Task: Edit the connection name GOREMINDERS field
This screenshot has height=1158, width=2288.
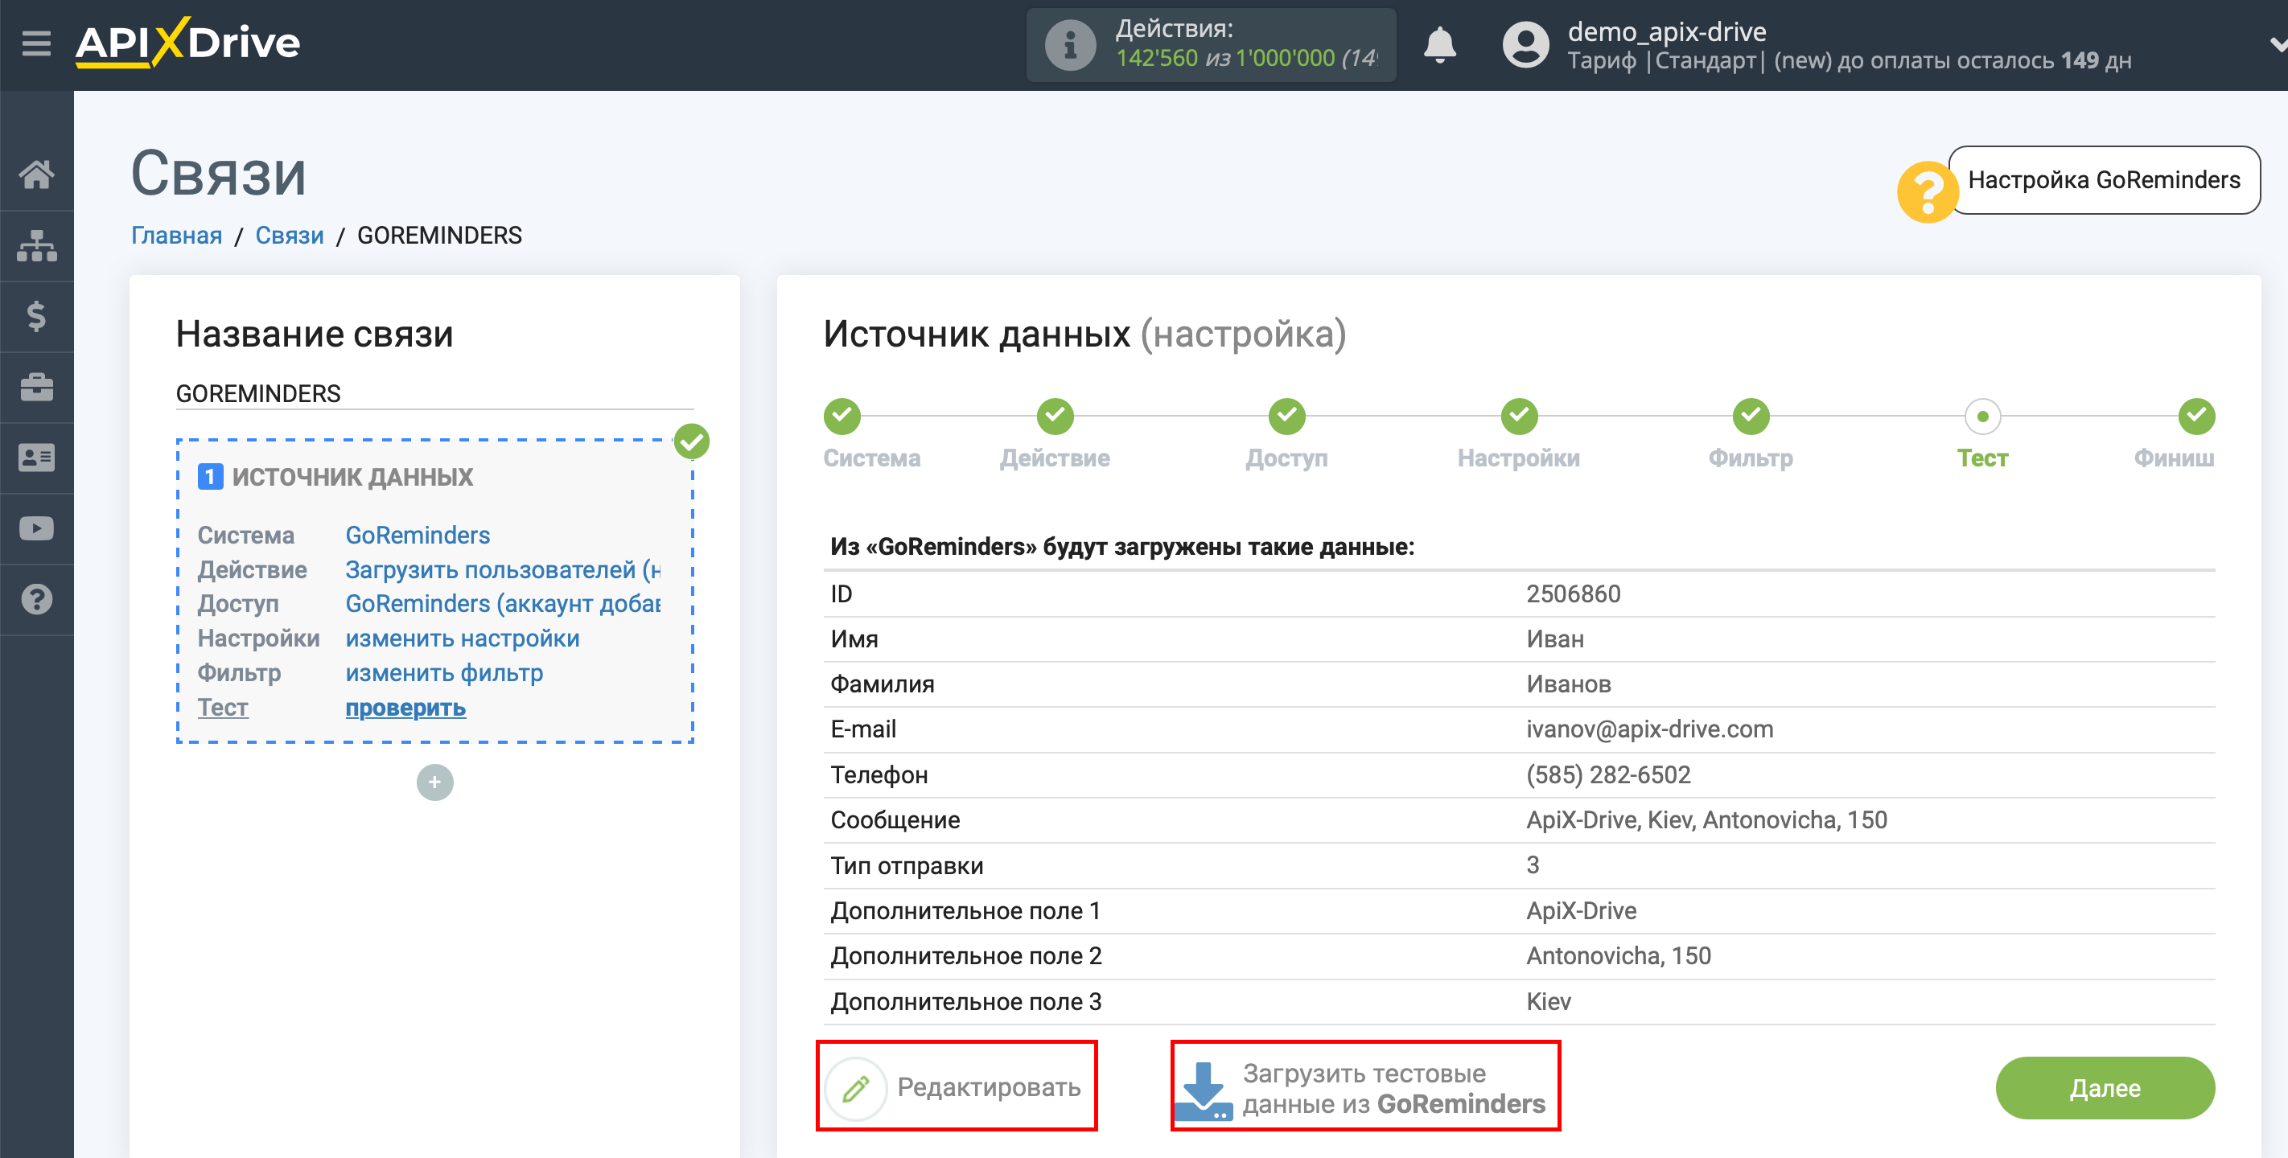Action: click(434, 393)
